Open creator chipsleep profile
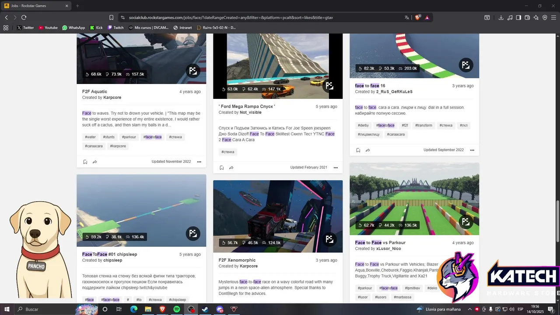This screenshot has height=315, width=560. 113,260
